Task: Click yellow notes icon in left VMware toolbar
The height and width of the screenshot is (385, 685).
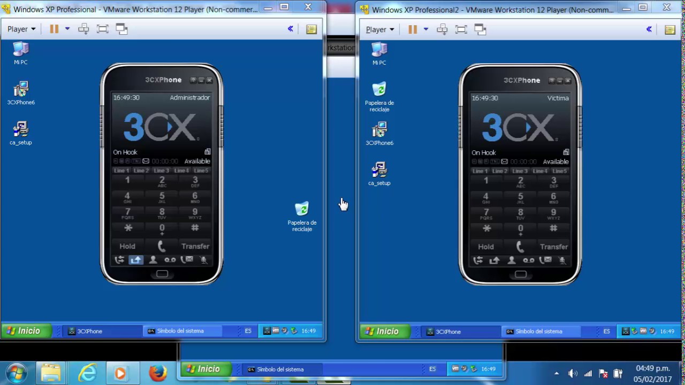Action: [x=311, y=29]
